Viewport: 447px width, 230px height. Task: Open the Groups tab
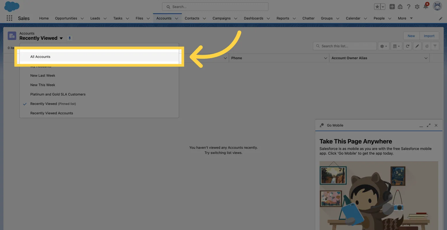coord(327,18)
